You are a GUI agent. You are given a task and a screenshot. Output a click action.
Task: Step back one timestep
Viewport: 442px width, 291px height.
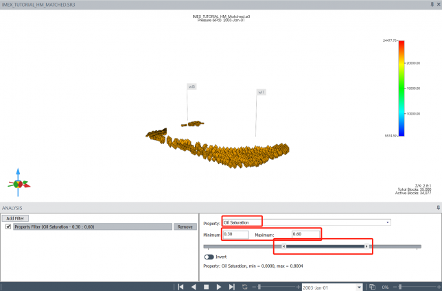click(x=194, y=286)
